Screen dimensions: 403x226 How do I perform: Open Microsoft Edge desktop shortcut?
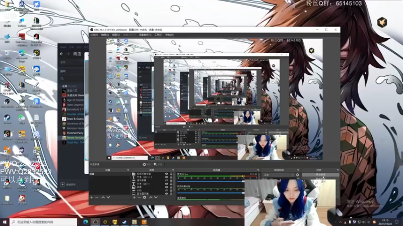tap(22, 56)
